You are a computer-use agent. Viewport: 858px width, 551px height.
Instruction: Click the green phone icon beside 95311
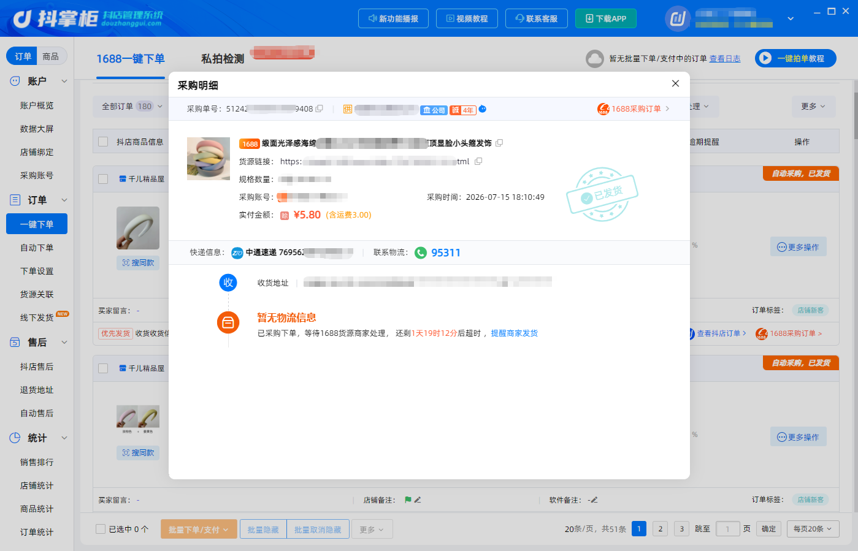tap(421, 253)
